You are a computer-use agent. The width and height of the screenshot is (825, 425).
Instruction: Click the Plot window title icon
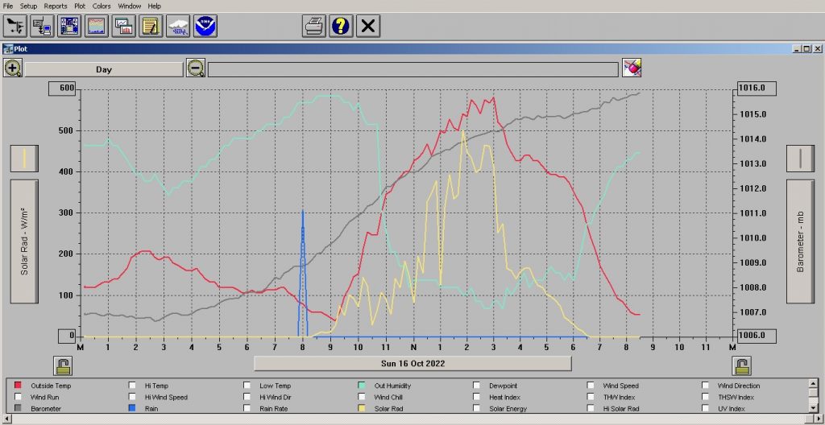tap(8, 49)
